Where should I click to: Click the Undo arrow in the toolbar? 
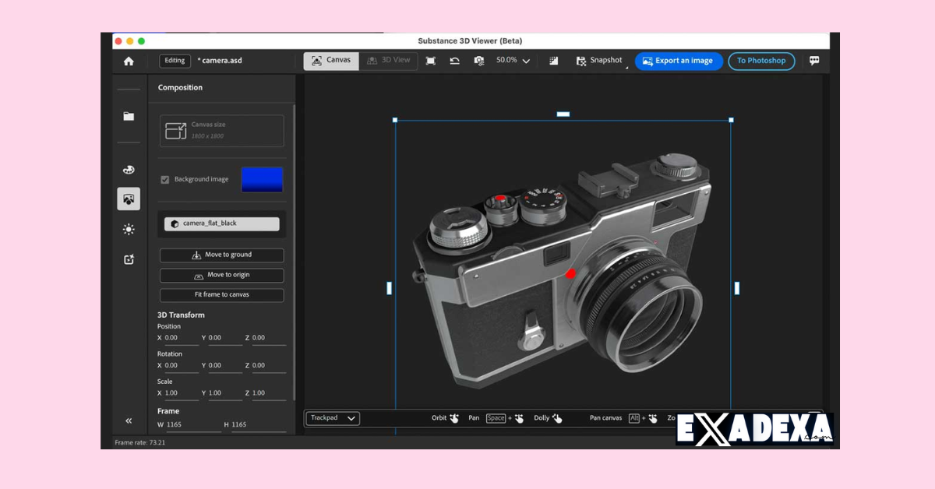click(x=455, y=60)
